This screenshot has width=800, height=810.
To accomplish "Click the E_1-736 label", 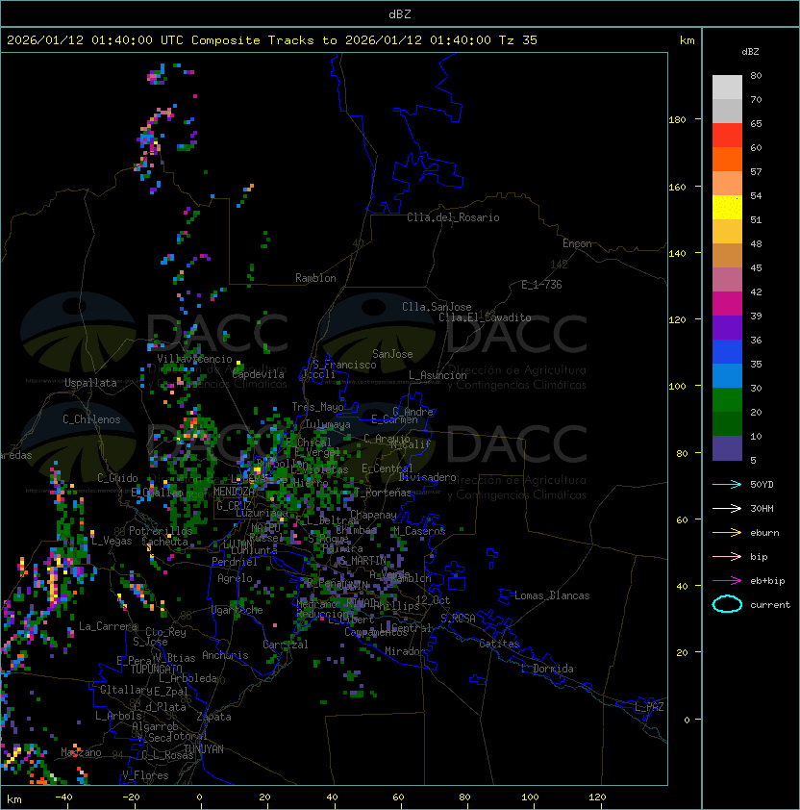I will point(541,285).
